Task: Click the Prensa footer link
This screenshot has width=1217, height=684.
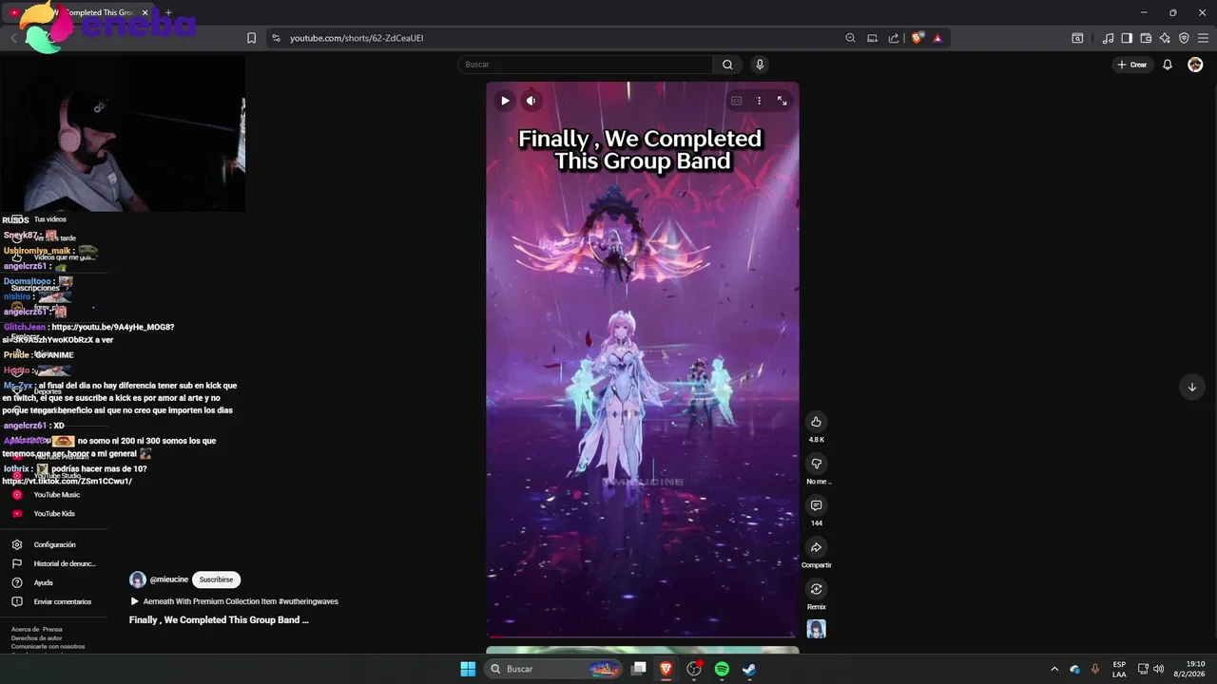Action: pyautogui.click(x=52, y=629)
